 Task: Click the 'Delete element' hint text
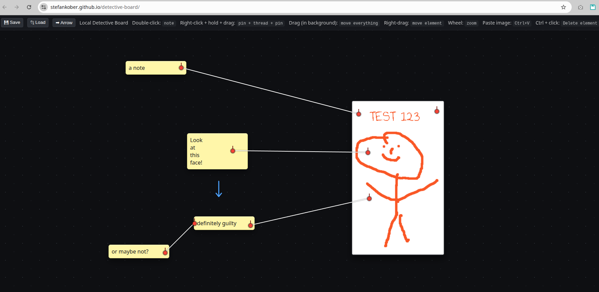(x=580, y=23)
